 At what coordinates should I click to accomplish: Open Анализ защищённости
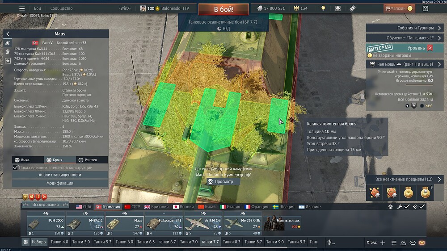60,175
